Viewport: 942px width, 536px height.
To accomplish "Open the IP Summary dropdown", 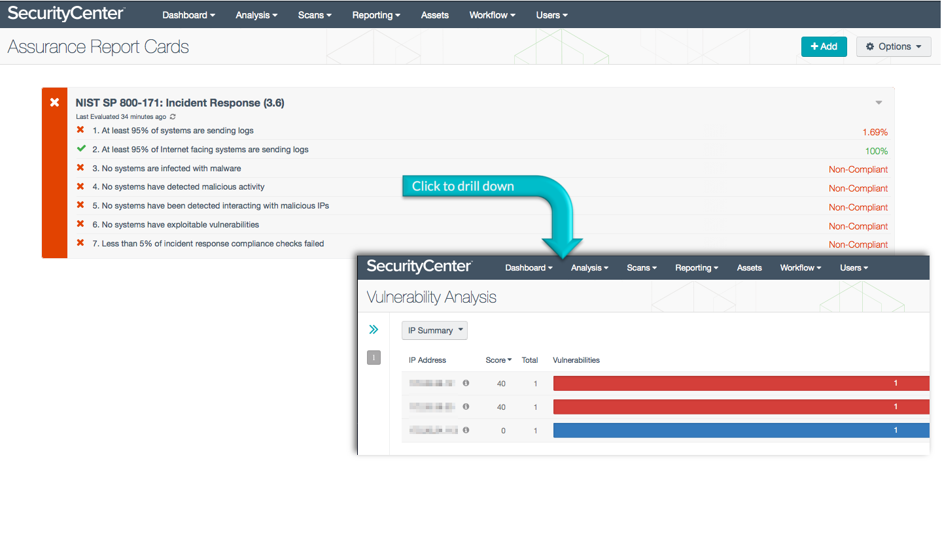I will (x=434, y=330).
